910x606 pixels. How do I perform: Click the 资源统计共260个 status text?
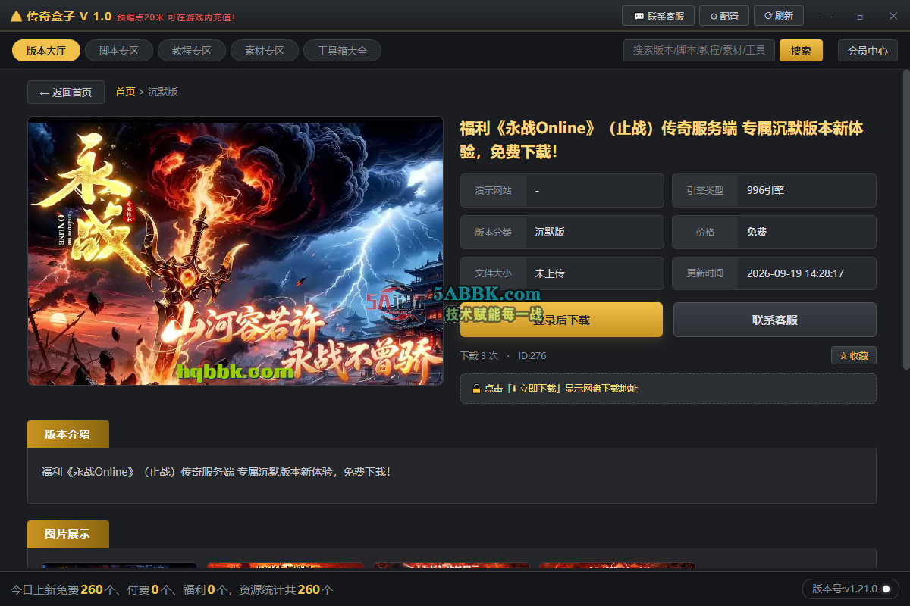click(287, 589)
